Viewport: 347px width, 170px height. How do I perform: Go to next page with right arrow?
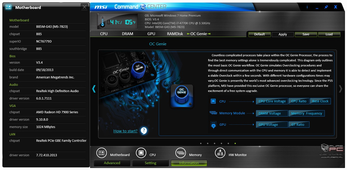click(340, 89)
